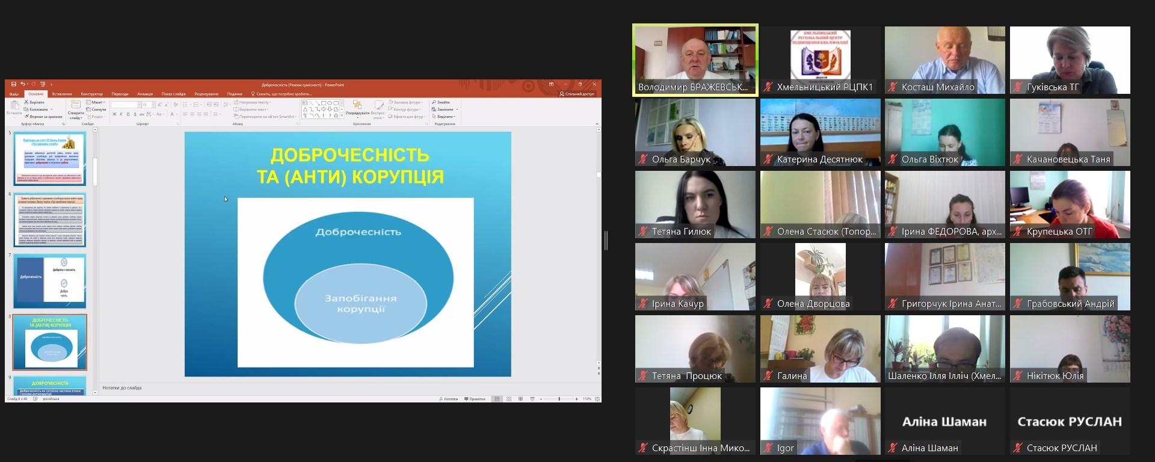Open the Макет layout dropdown
This screenshot has height=462, width=1155.
[96, 102]
